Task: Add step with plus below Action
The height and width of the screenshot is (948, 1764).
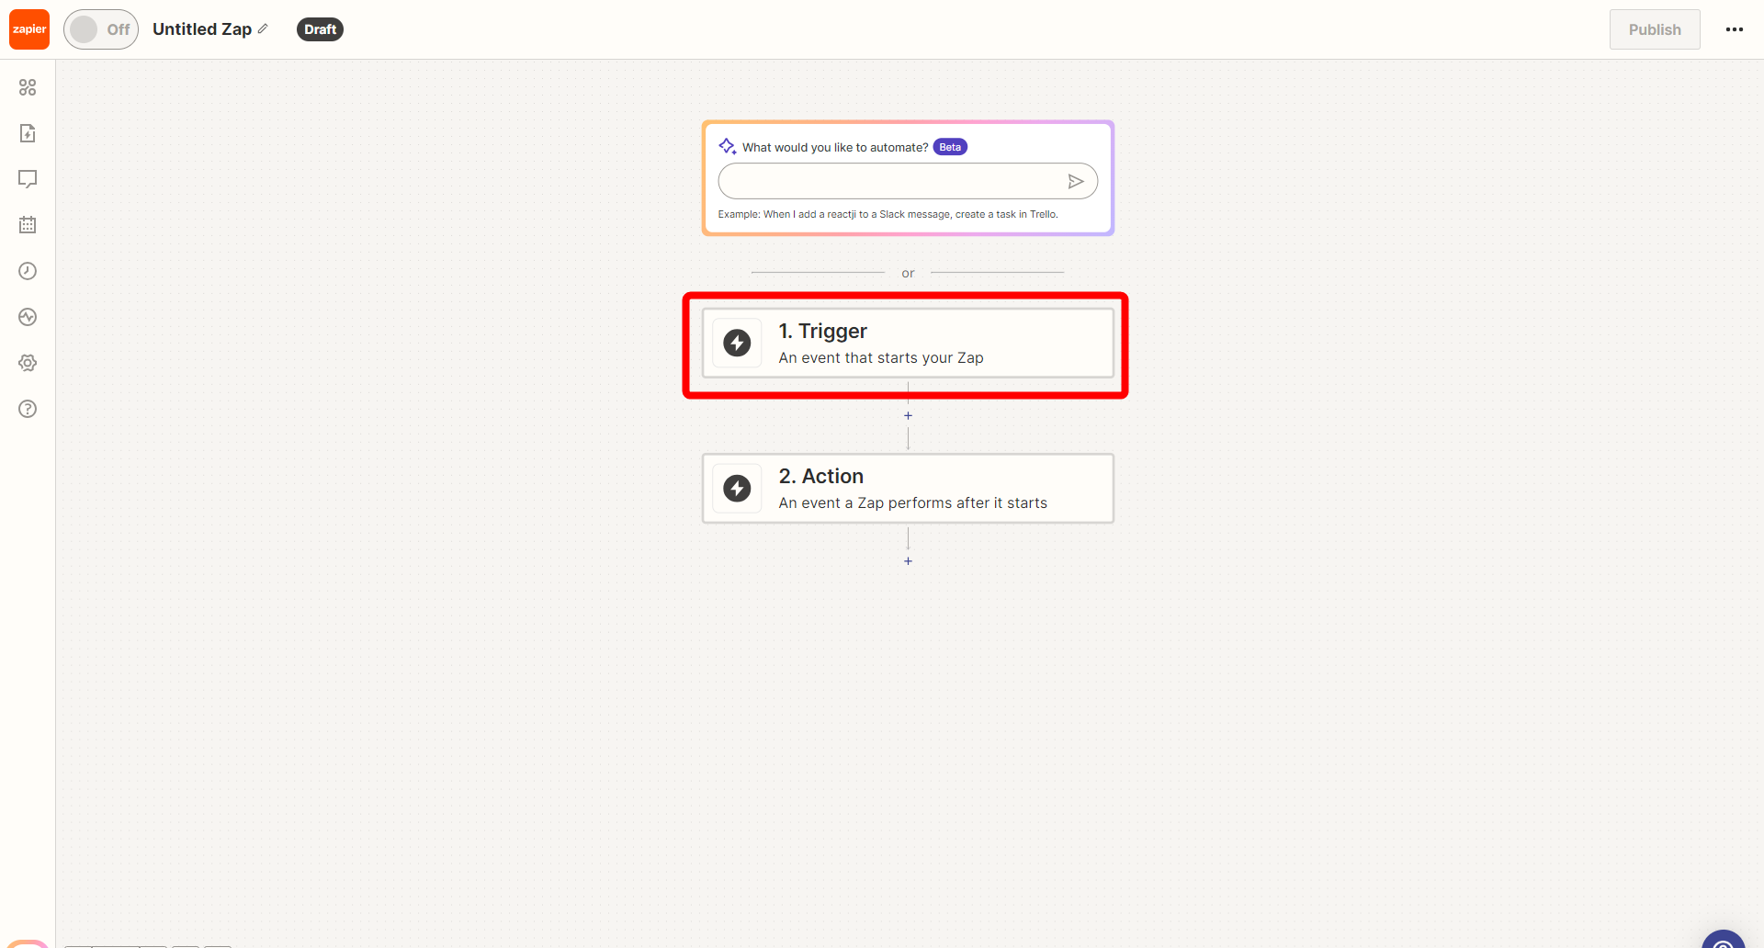Action: pos(908,561)
